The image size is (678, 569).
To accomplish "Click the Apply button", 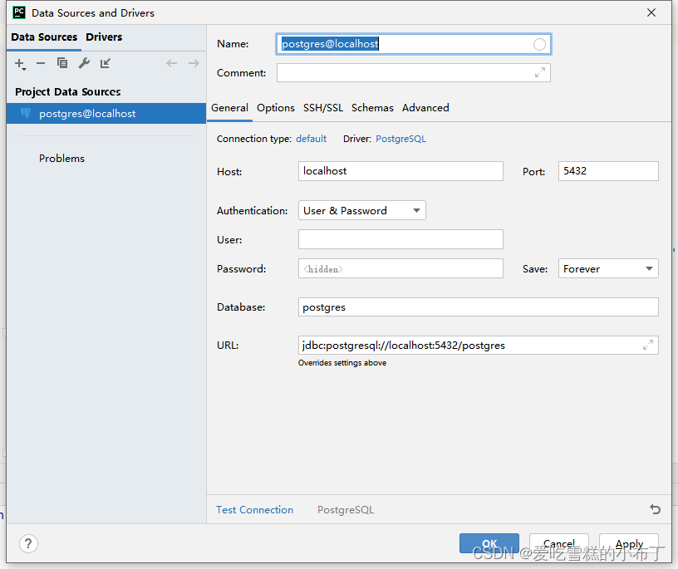I will tap(629, 543).
